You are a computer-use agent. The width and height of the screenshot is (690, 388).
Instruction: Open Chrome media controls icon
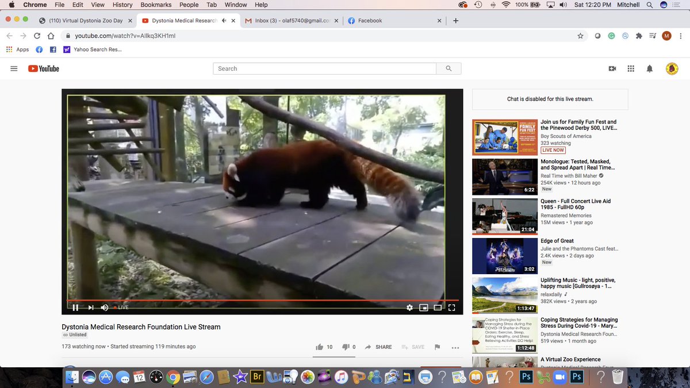click(653, 36)
